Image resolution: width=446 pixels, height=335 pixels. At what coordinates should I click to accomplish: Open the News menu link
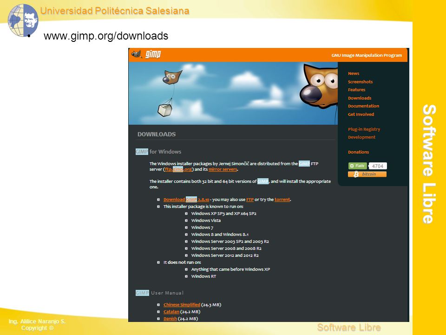[x=354, y=74]
